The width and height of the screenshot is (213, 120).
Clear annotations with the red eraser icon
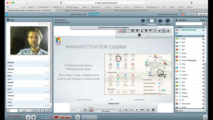[119, 31]
